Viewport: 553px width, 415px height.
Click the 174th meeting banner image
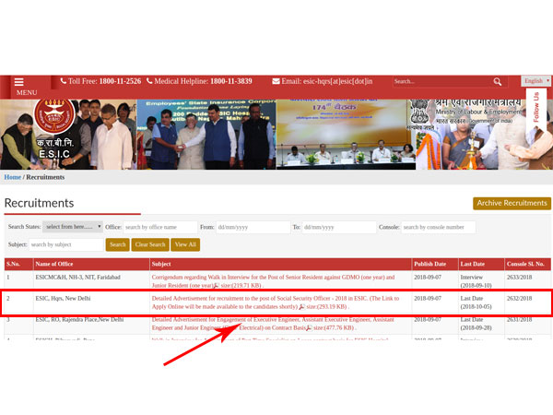[x=346, y=135]
